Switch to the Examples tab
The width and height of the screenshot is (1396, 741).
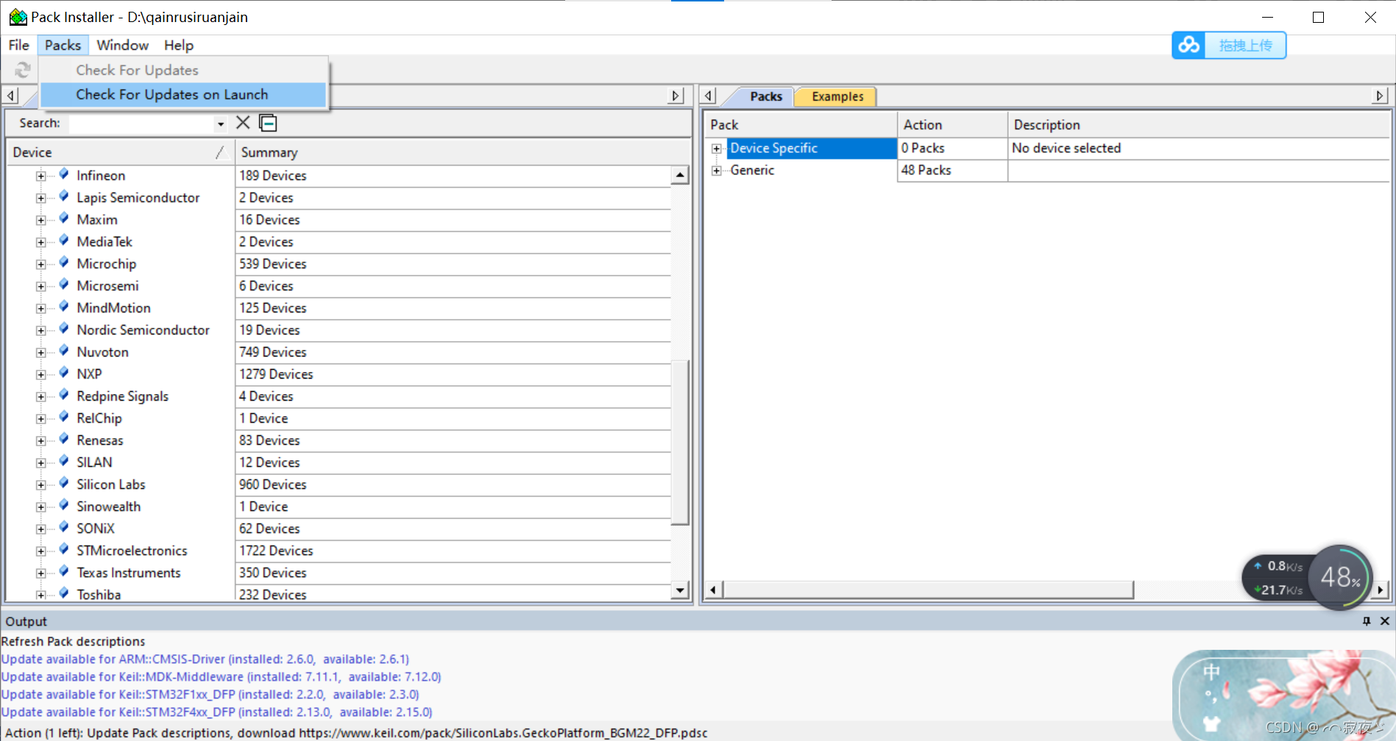point(837,96)
